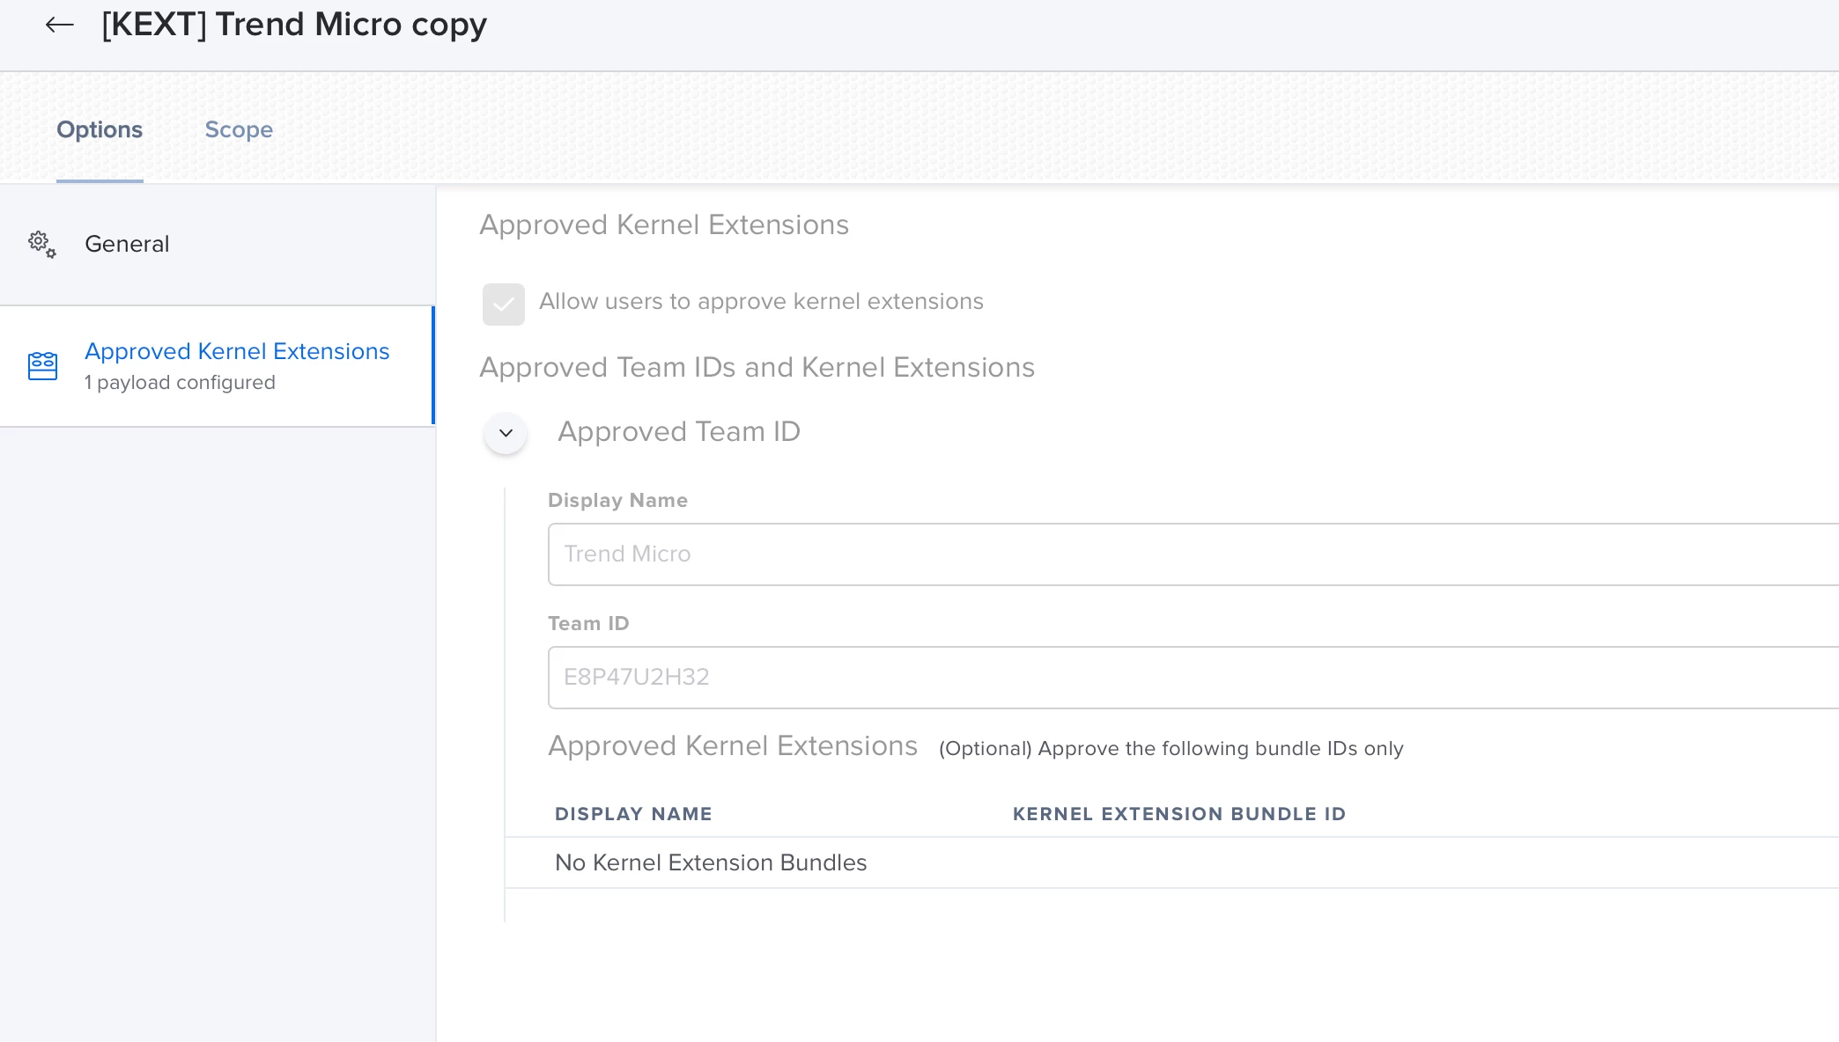Click the Approved Team ID heading
The width and height of the screenshot is (1839, 1042).
tap(679, 432)
